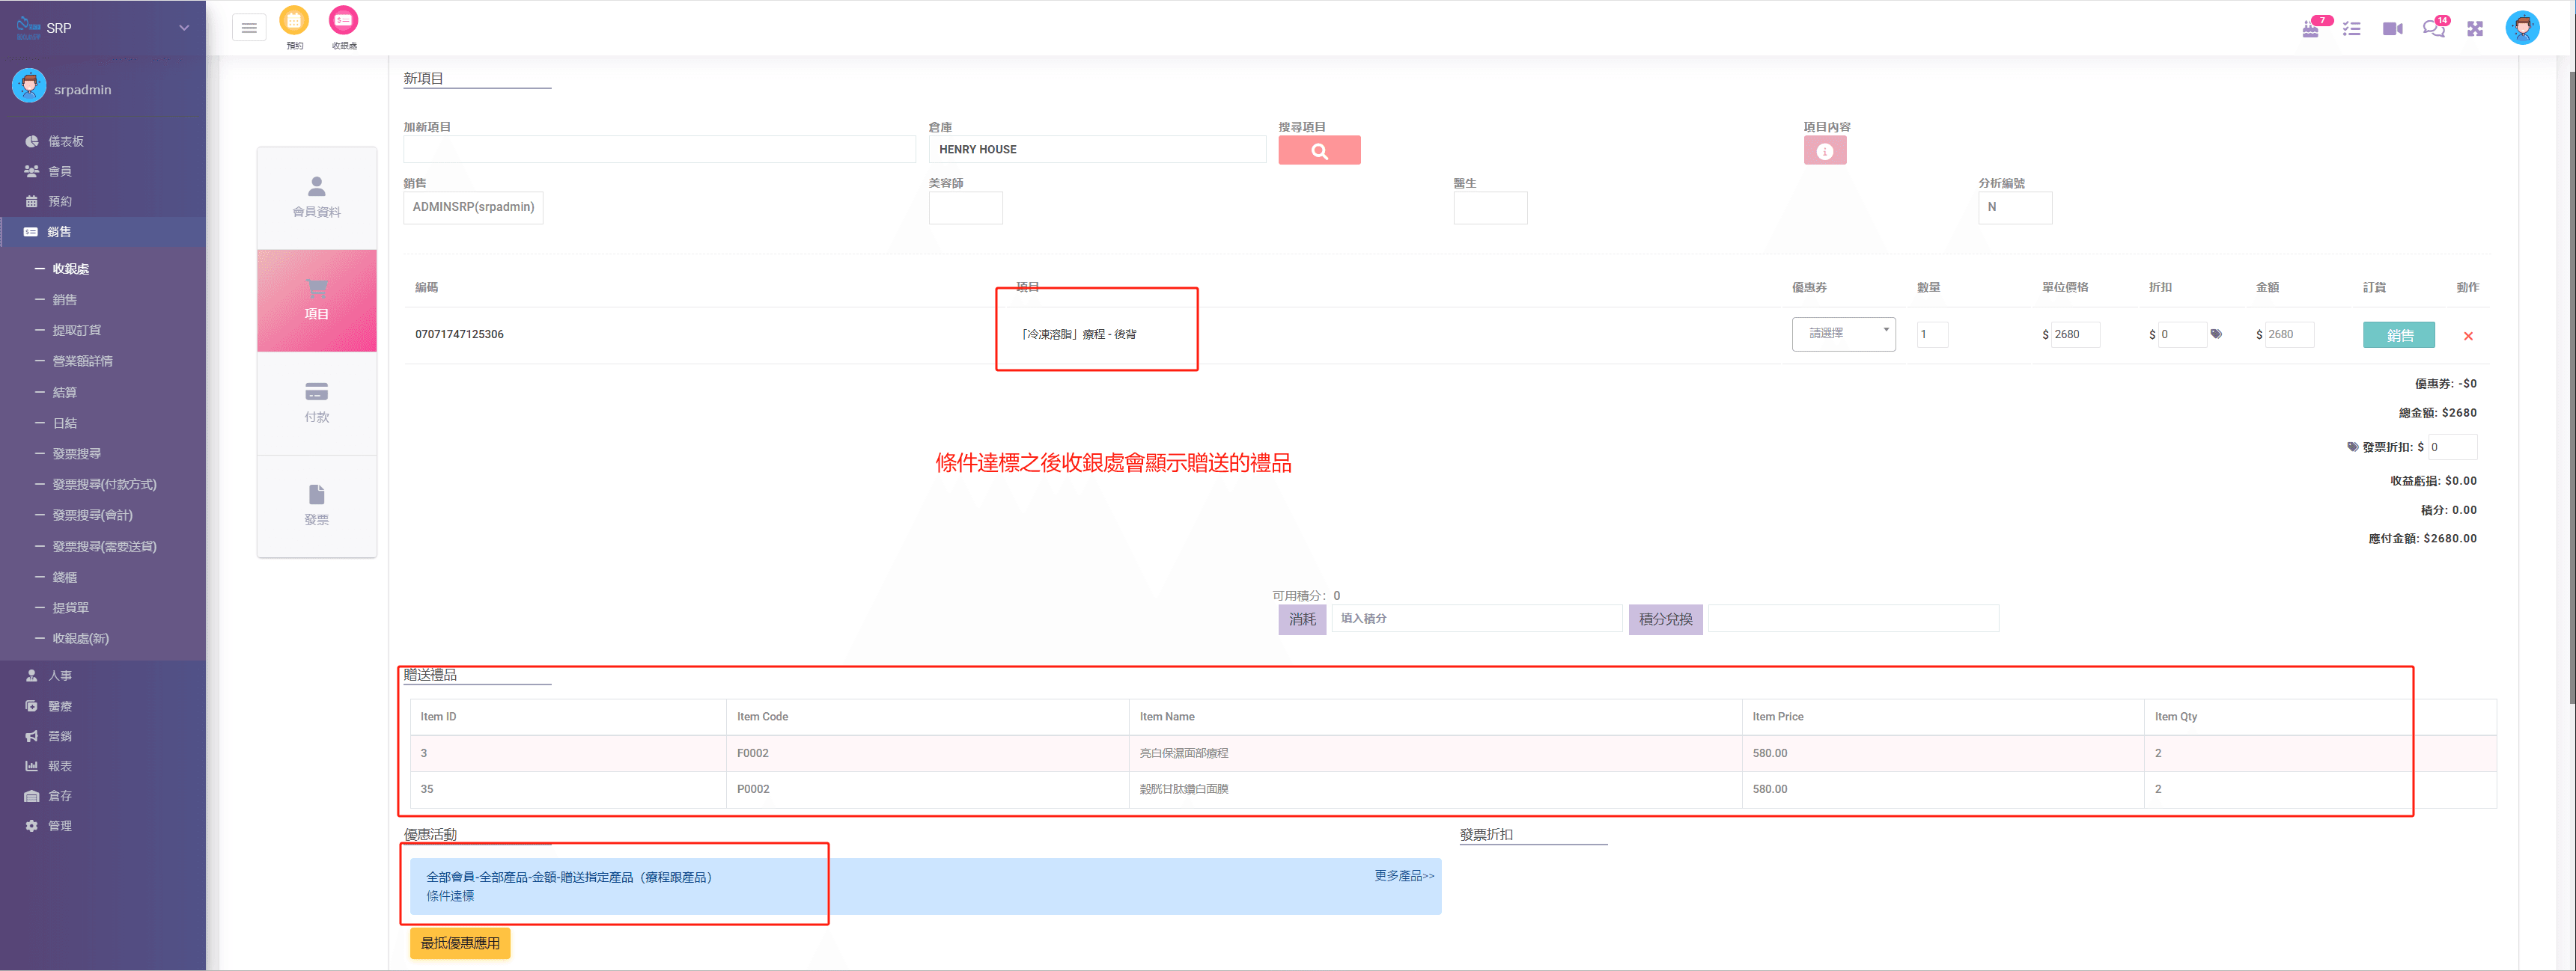The width and height of the screenshot is (2576, 971).
Task: Open 營業額詳情 in the sidebar submenu
Action: pyautogui.click(x=82, y=361)
